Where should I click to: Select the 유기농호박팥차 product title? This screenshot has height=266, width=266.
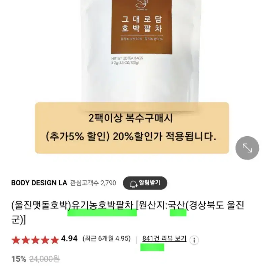click(102, 205)
